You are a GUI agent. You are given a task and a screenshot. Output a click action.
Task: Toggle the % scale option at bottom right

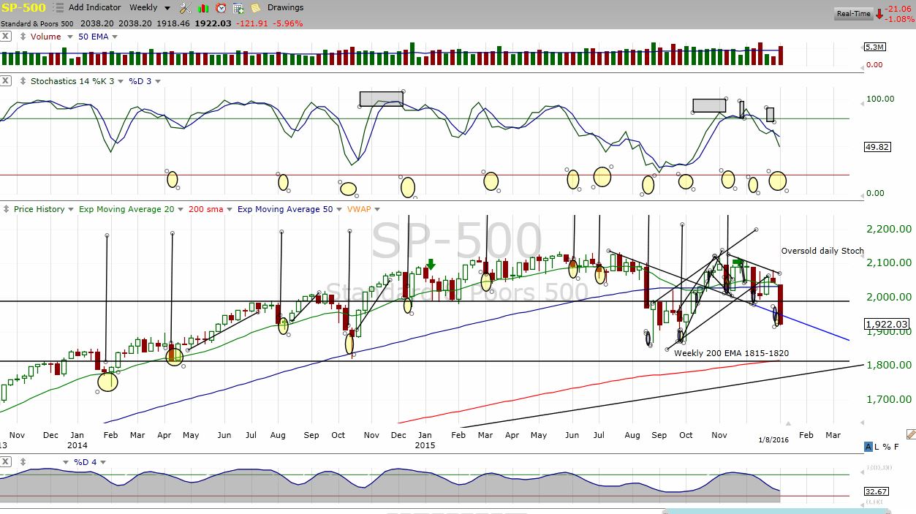pyautogui.click(x=887, y=447)
